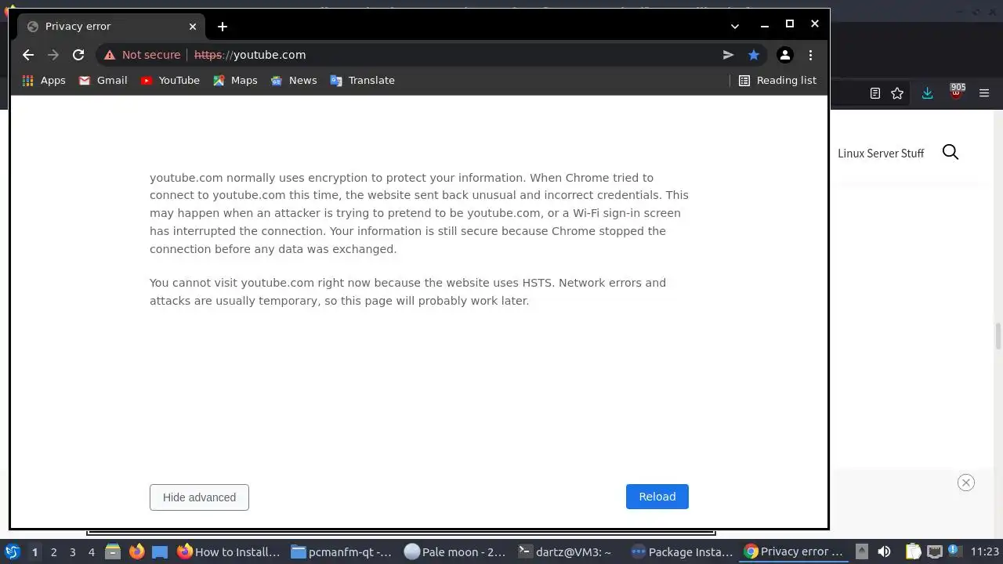Maximize the Chrome window
Viewport: 1003px width, 564px height.
pyautogui.click(x=790, y=24)
